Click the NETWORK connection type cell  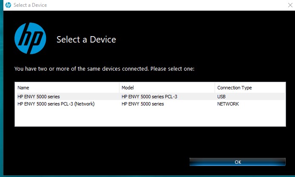click(x=228, y=104)
